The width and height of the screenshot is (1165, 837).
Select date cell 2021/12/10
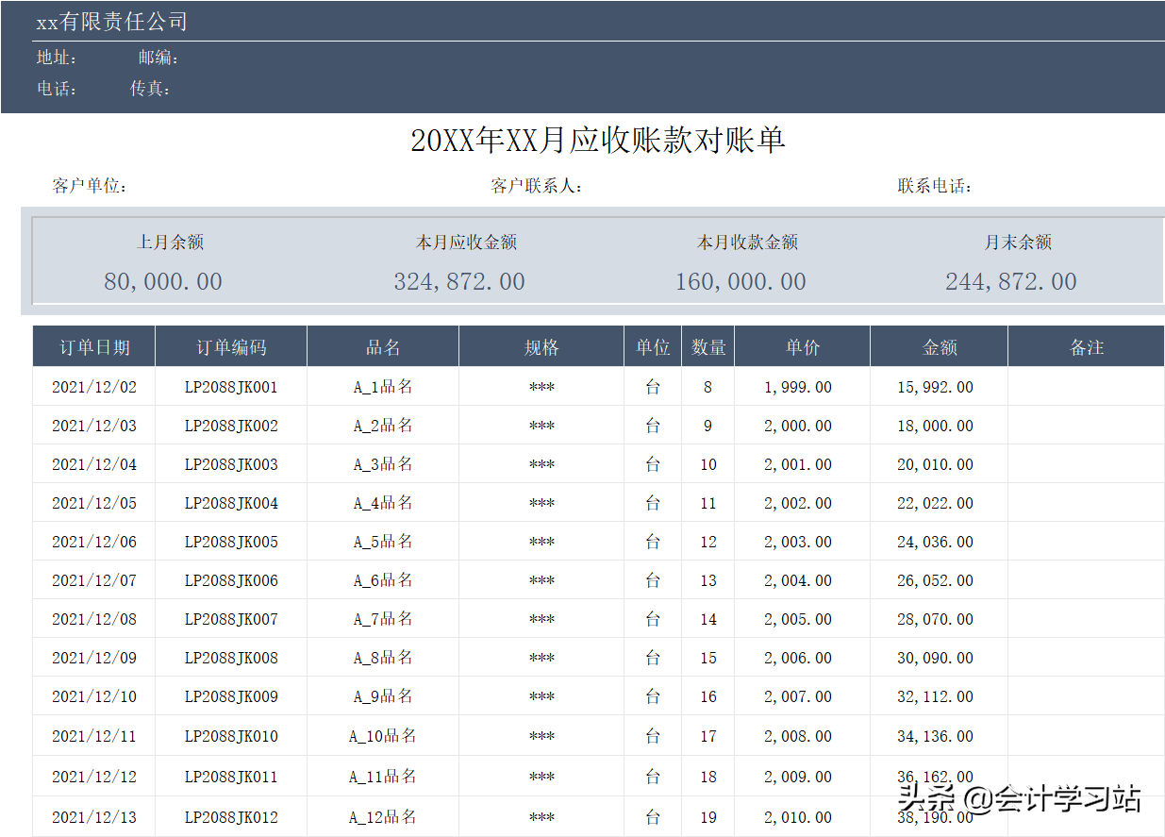click(x=94, y=696)
